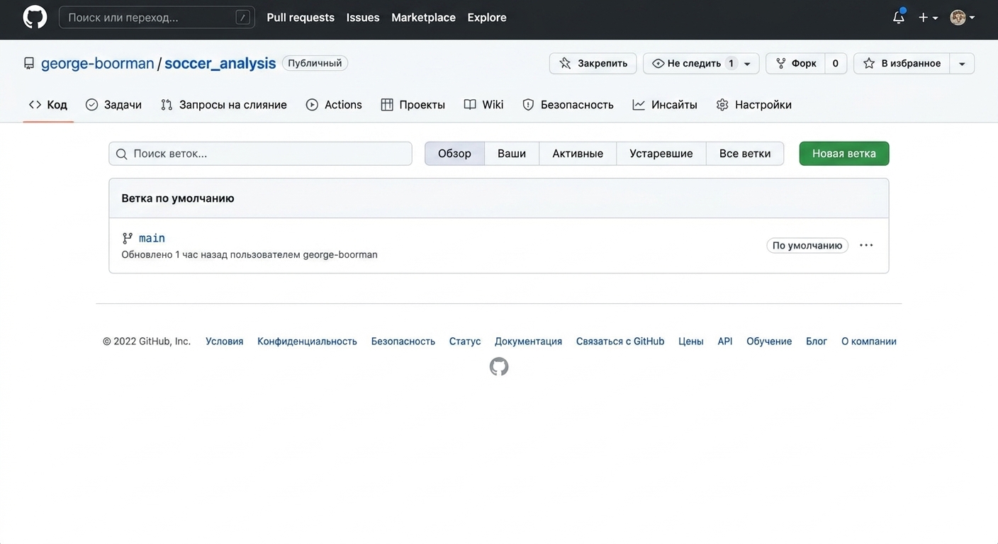Open the main branch link

pyautogui.click(x=152, y=238)
